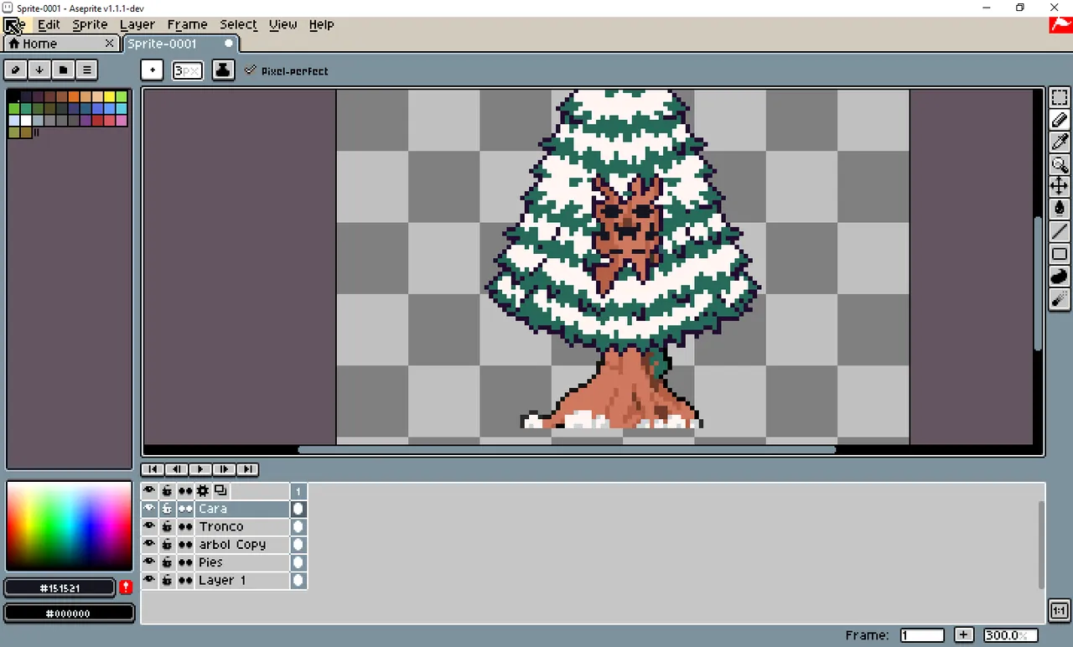Open the Edit menu
Viewport: 1073px width, 647px height.
tap(49, 24)
